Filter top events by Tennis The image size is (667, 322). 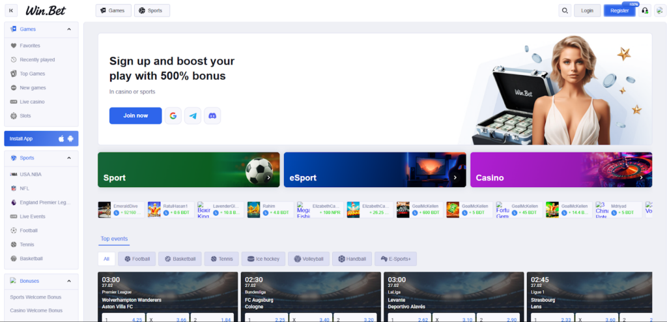(x=221, y=259)
